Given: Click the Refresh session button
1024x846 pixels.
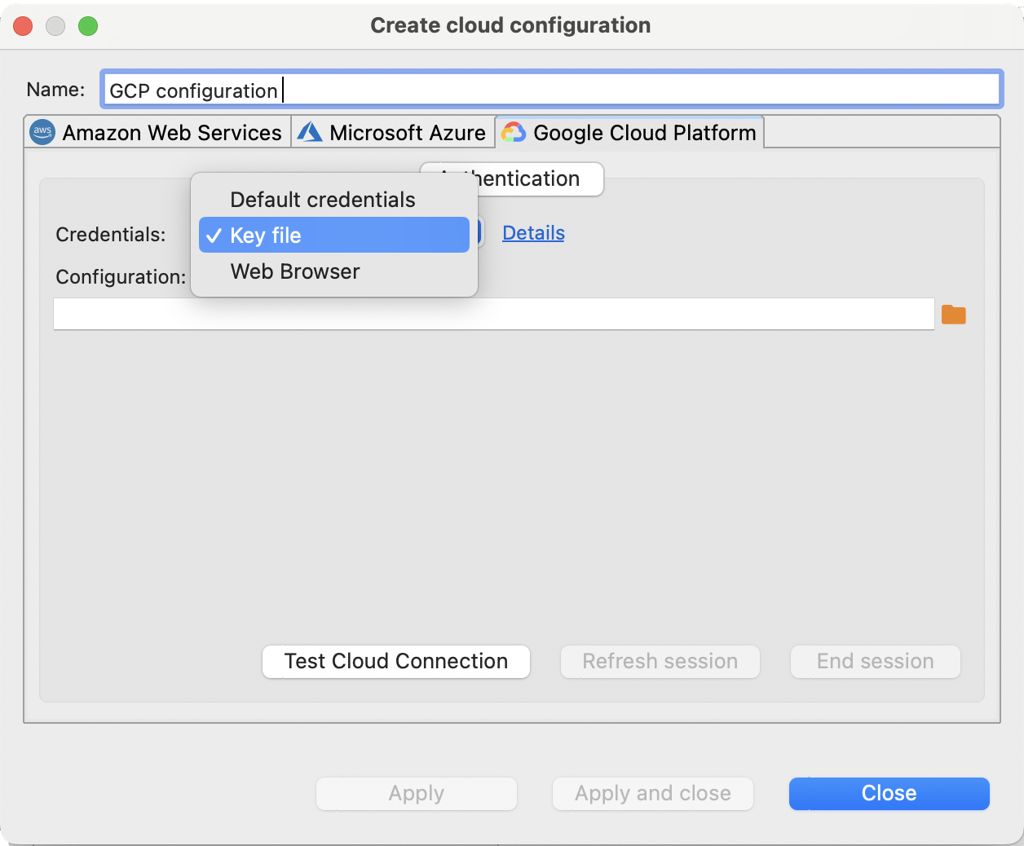Looking at the screenshot, I should point(660,661).
